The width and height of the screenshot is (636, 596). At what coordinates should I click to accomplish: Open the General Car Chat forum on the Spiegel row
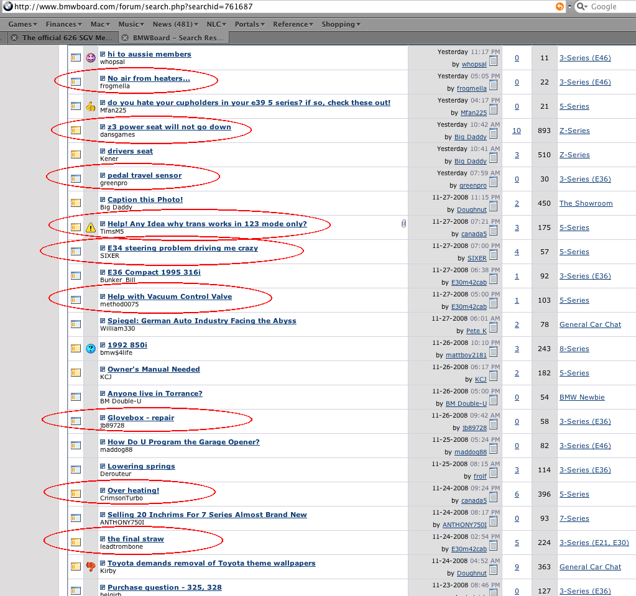click(590, 324)
